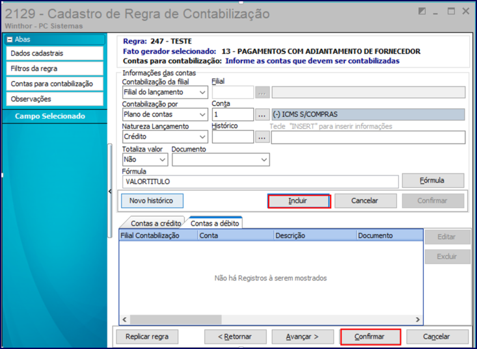
Task: Click the Histórico code input field
Action: (233, 137)
